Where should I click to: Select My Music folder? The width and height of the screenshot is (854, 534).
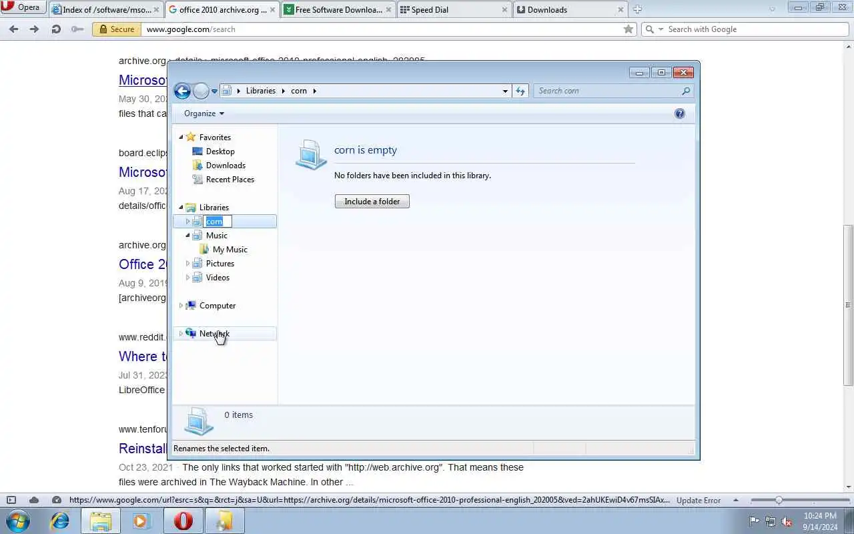coord(230,250)
